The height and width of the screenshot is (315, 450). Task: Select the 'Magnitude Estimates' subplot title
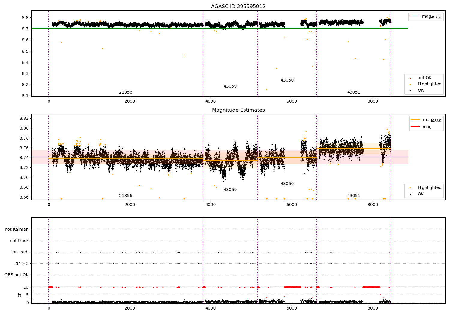point(238,110)
